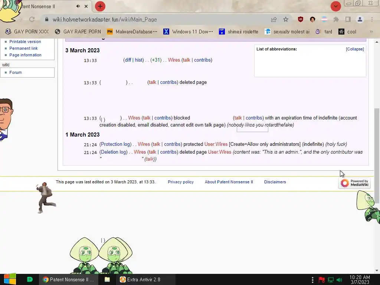Go to the wiki Forum link
Image resolution: width=380 pixels, height=285 pixels.
coord(16,72)
